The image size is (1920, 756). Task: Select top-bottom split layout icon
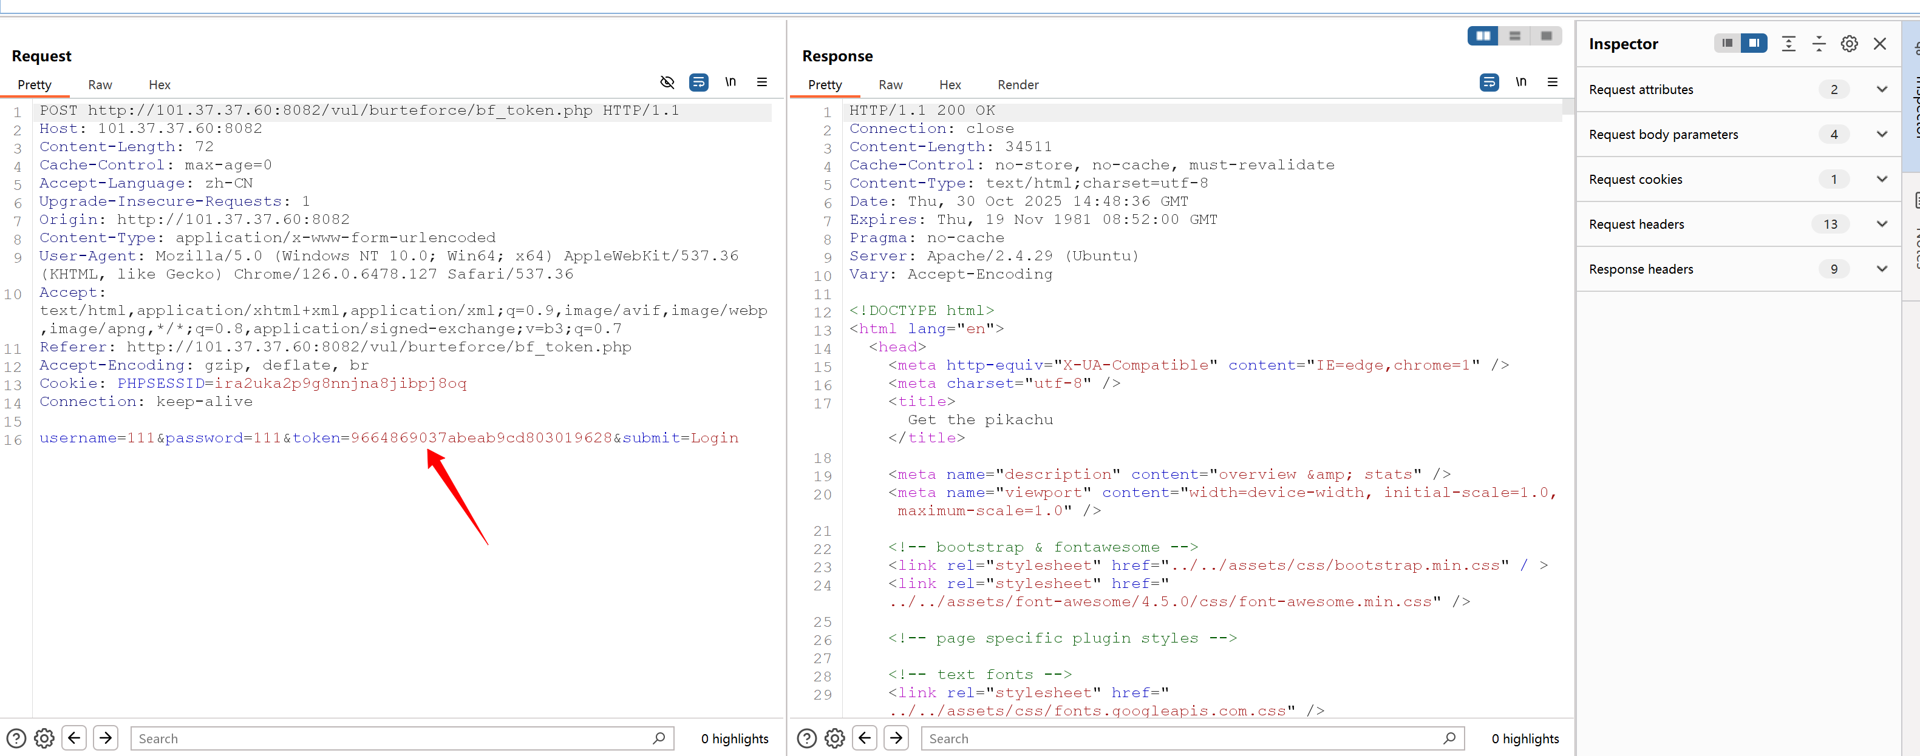[1514, 36]
